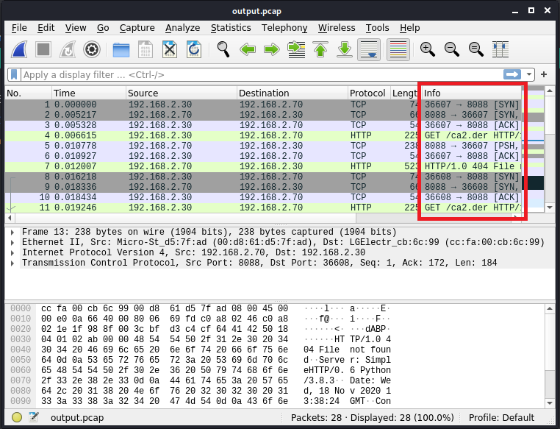Screen dimensions: 560x429
Task: Apply display filter arrow button
Action: tap(512, 74)
